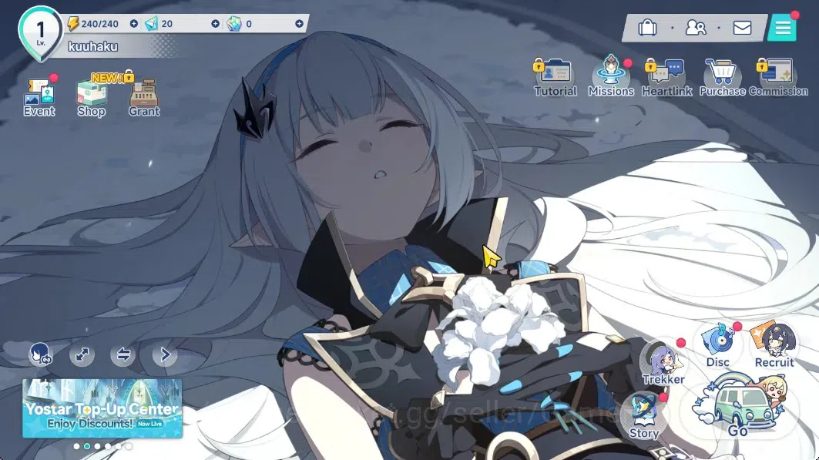
Task: Open the level 1 player badge
Action: [x=41, y=33]
